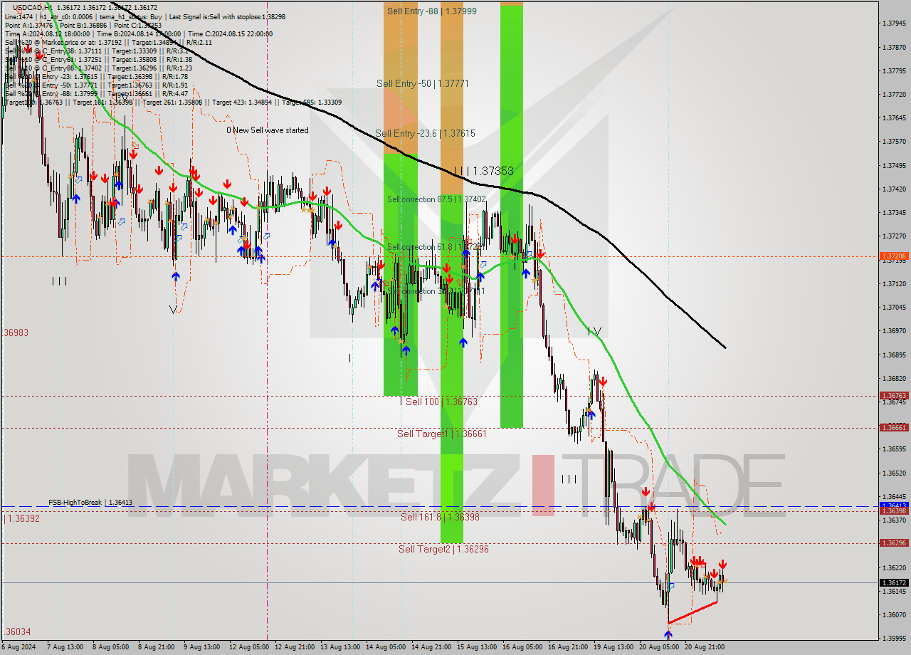Click '0 New Sell wave started' annotation
Viewport: 911px width, 655px height.
[268, 130]
